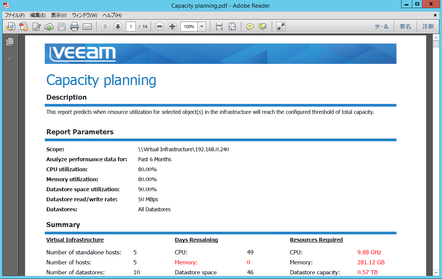Click the vertical scrollbar down arrow
Viewport: 442px width, 279px height.
pyautogui.click(x=436, y=272)
